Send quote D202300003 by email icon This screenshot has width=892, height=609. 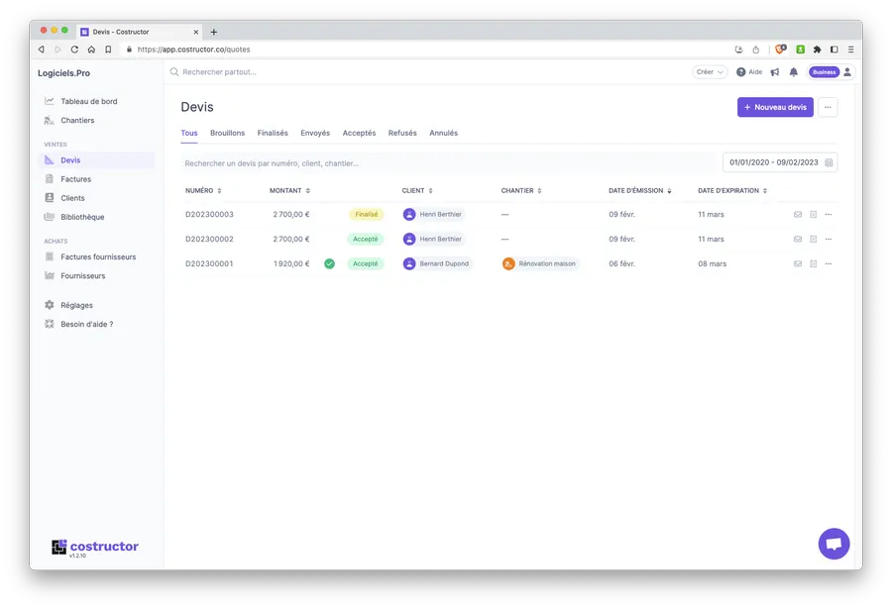tap(798, 214)
